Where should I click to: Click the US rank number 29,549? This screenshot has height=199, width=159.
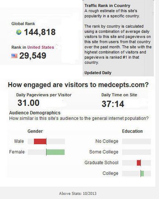pos(33,56)
